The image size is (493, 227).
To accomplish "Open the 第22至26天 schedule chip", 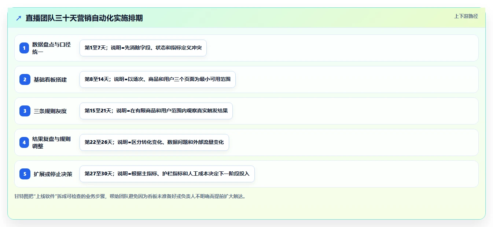I will tap(154, 142).
